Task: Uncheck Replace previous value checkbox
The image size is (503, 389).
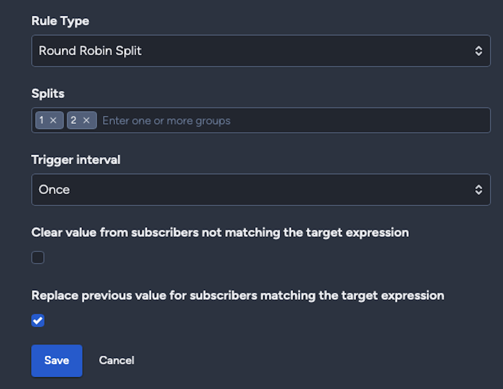Action: click(38, 321)
